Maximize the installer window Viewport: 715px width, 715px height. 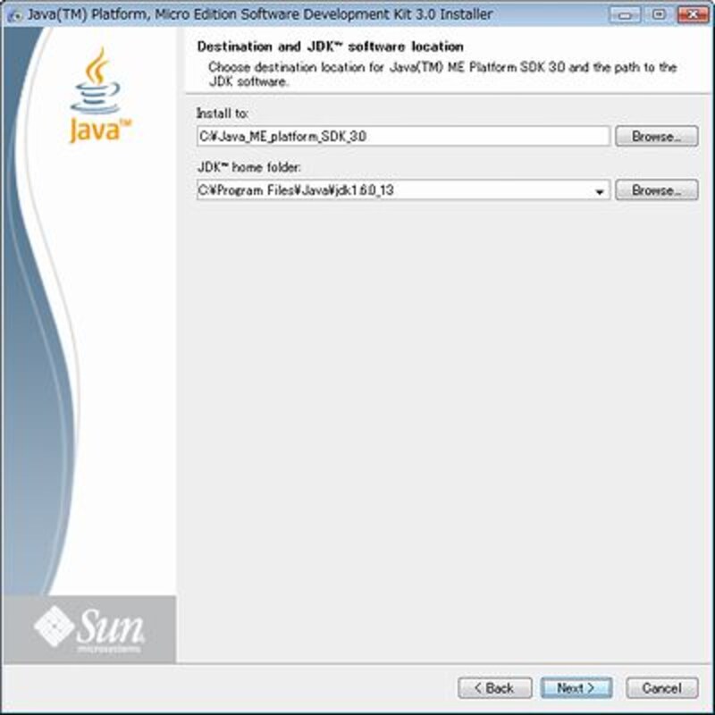click(659, 14)
